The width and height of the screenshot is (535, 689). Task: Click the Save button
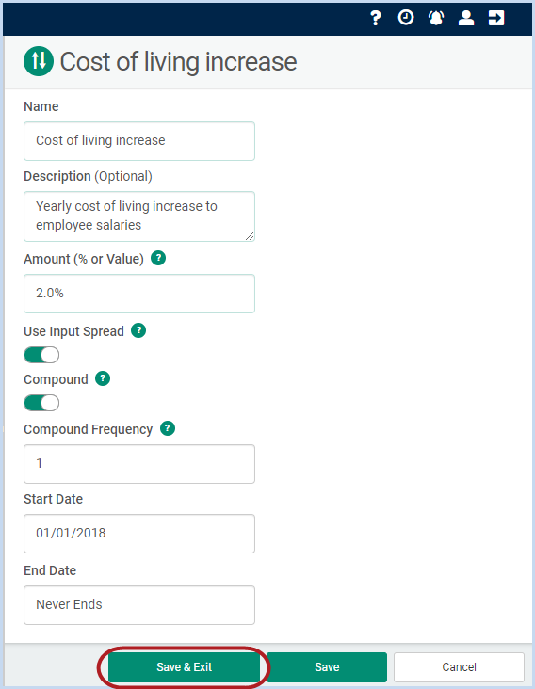coord(327,667)
